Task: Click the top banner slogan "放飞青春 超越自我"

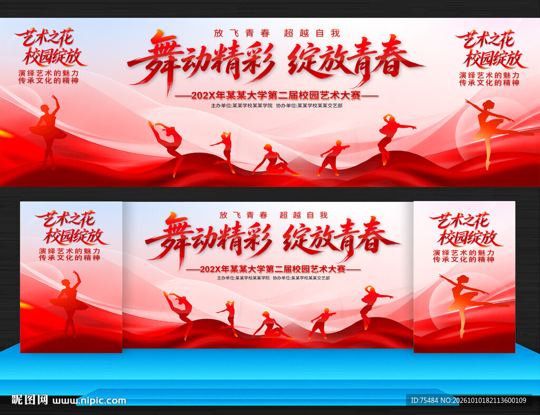Action: (x=276, y=33)
